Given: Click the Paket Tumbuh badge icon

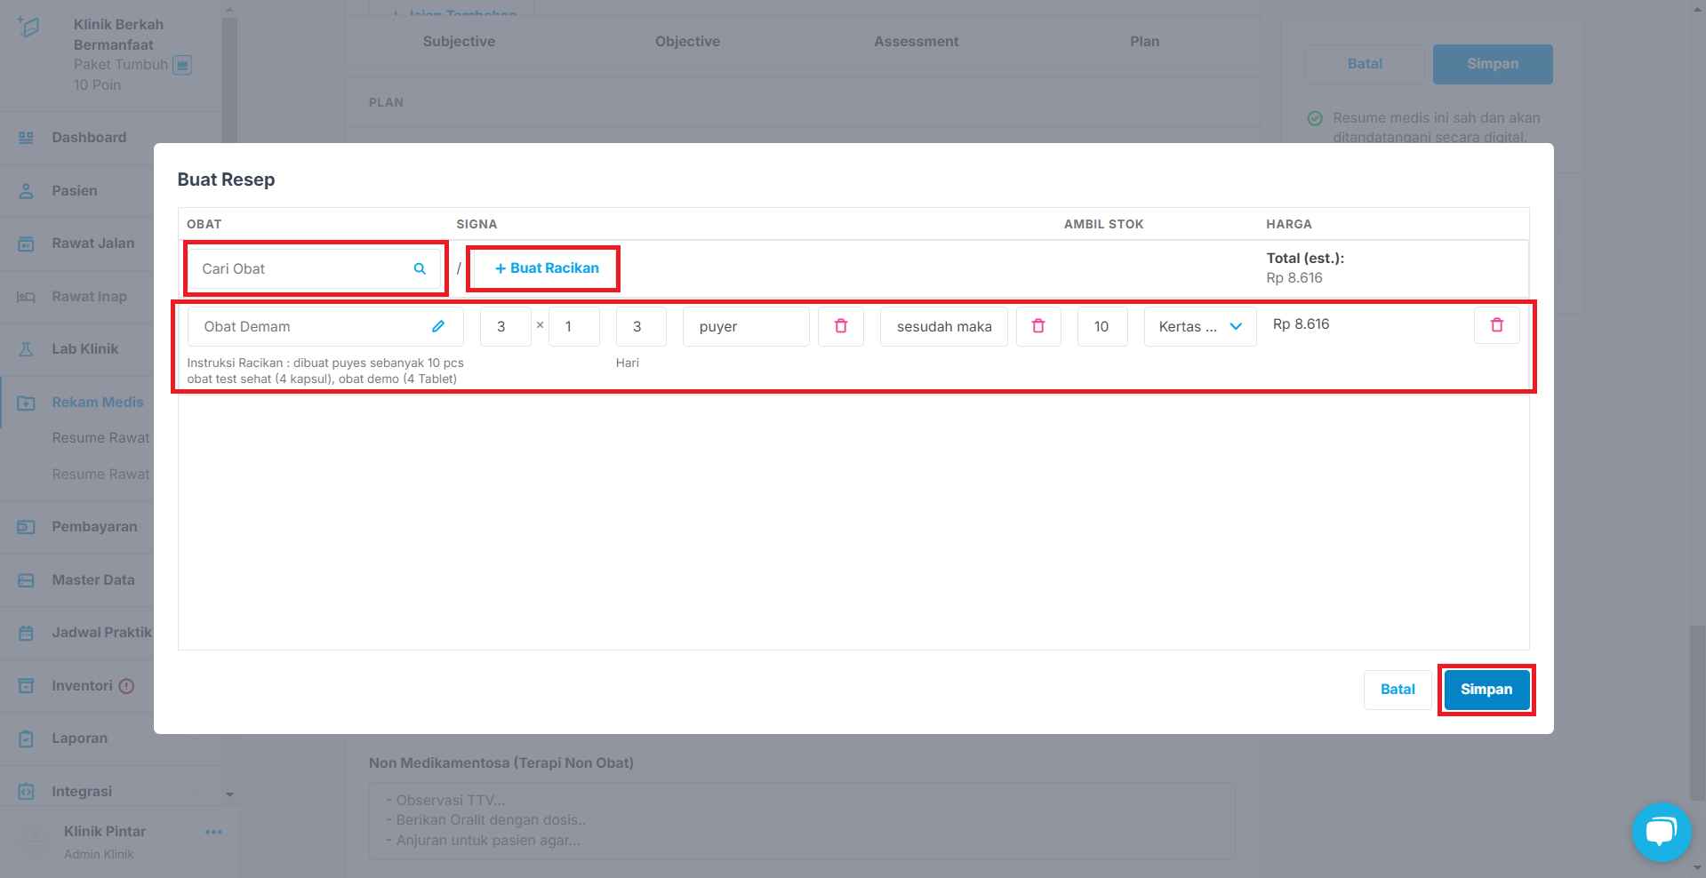Looking at the screenshot, I should coord(182,65).
